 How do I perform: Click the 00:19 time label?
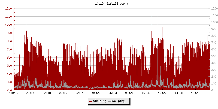pyautogui.click(x=63, y=93)
